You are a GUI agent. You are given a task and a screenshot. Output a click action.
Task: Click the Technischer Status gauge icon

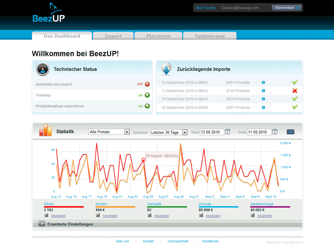coord(43,69)
